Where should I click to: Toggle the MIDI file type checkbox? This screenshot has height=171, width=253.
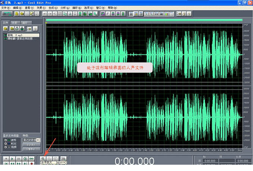[x=5, y=144]
